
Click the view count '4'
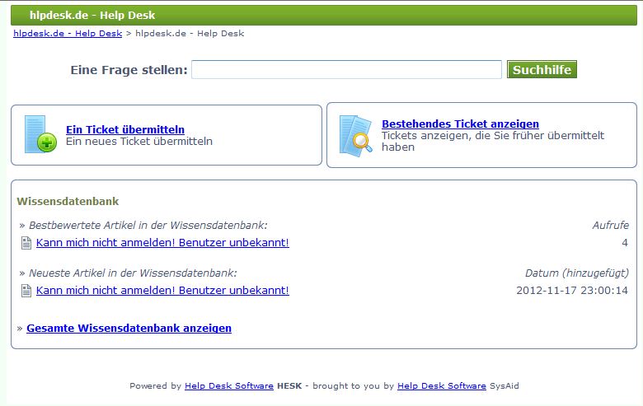pos(625,243)
